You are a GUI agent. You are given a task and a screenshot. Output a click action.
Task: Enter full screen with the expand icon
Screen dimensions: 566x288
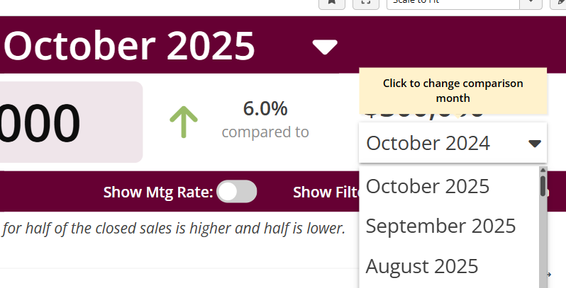point(365,2)
